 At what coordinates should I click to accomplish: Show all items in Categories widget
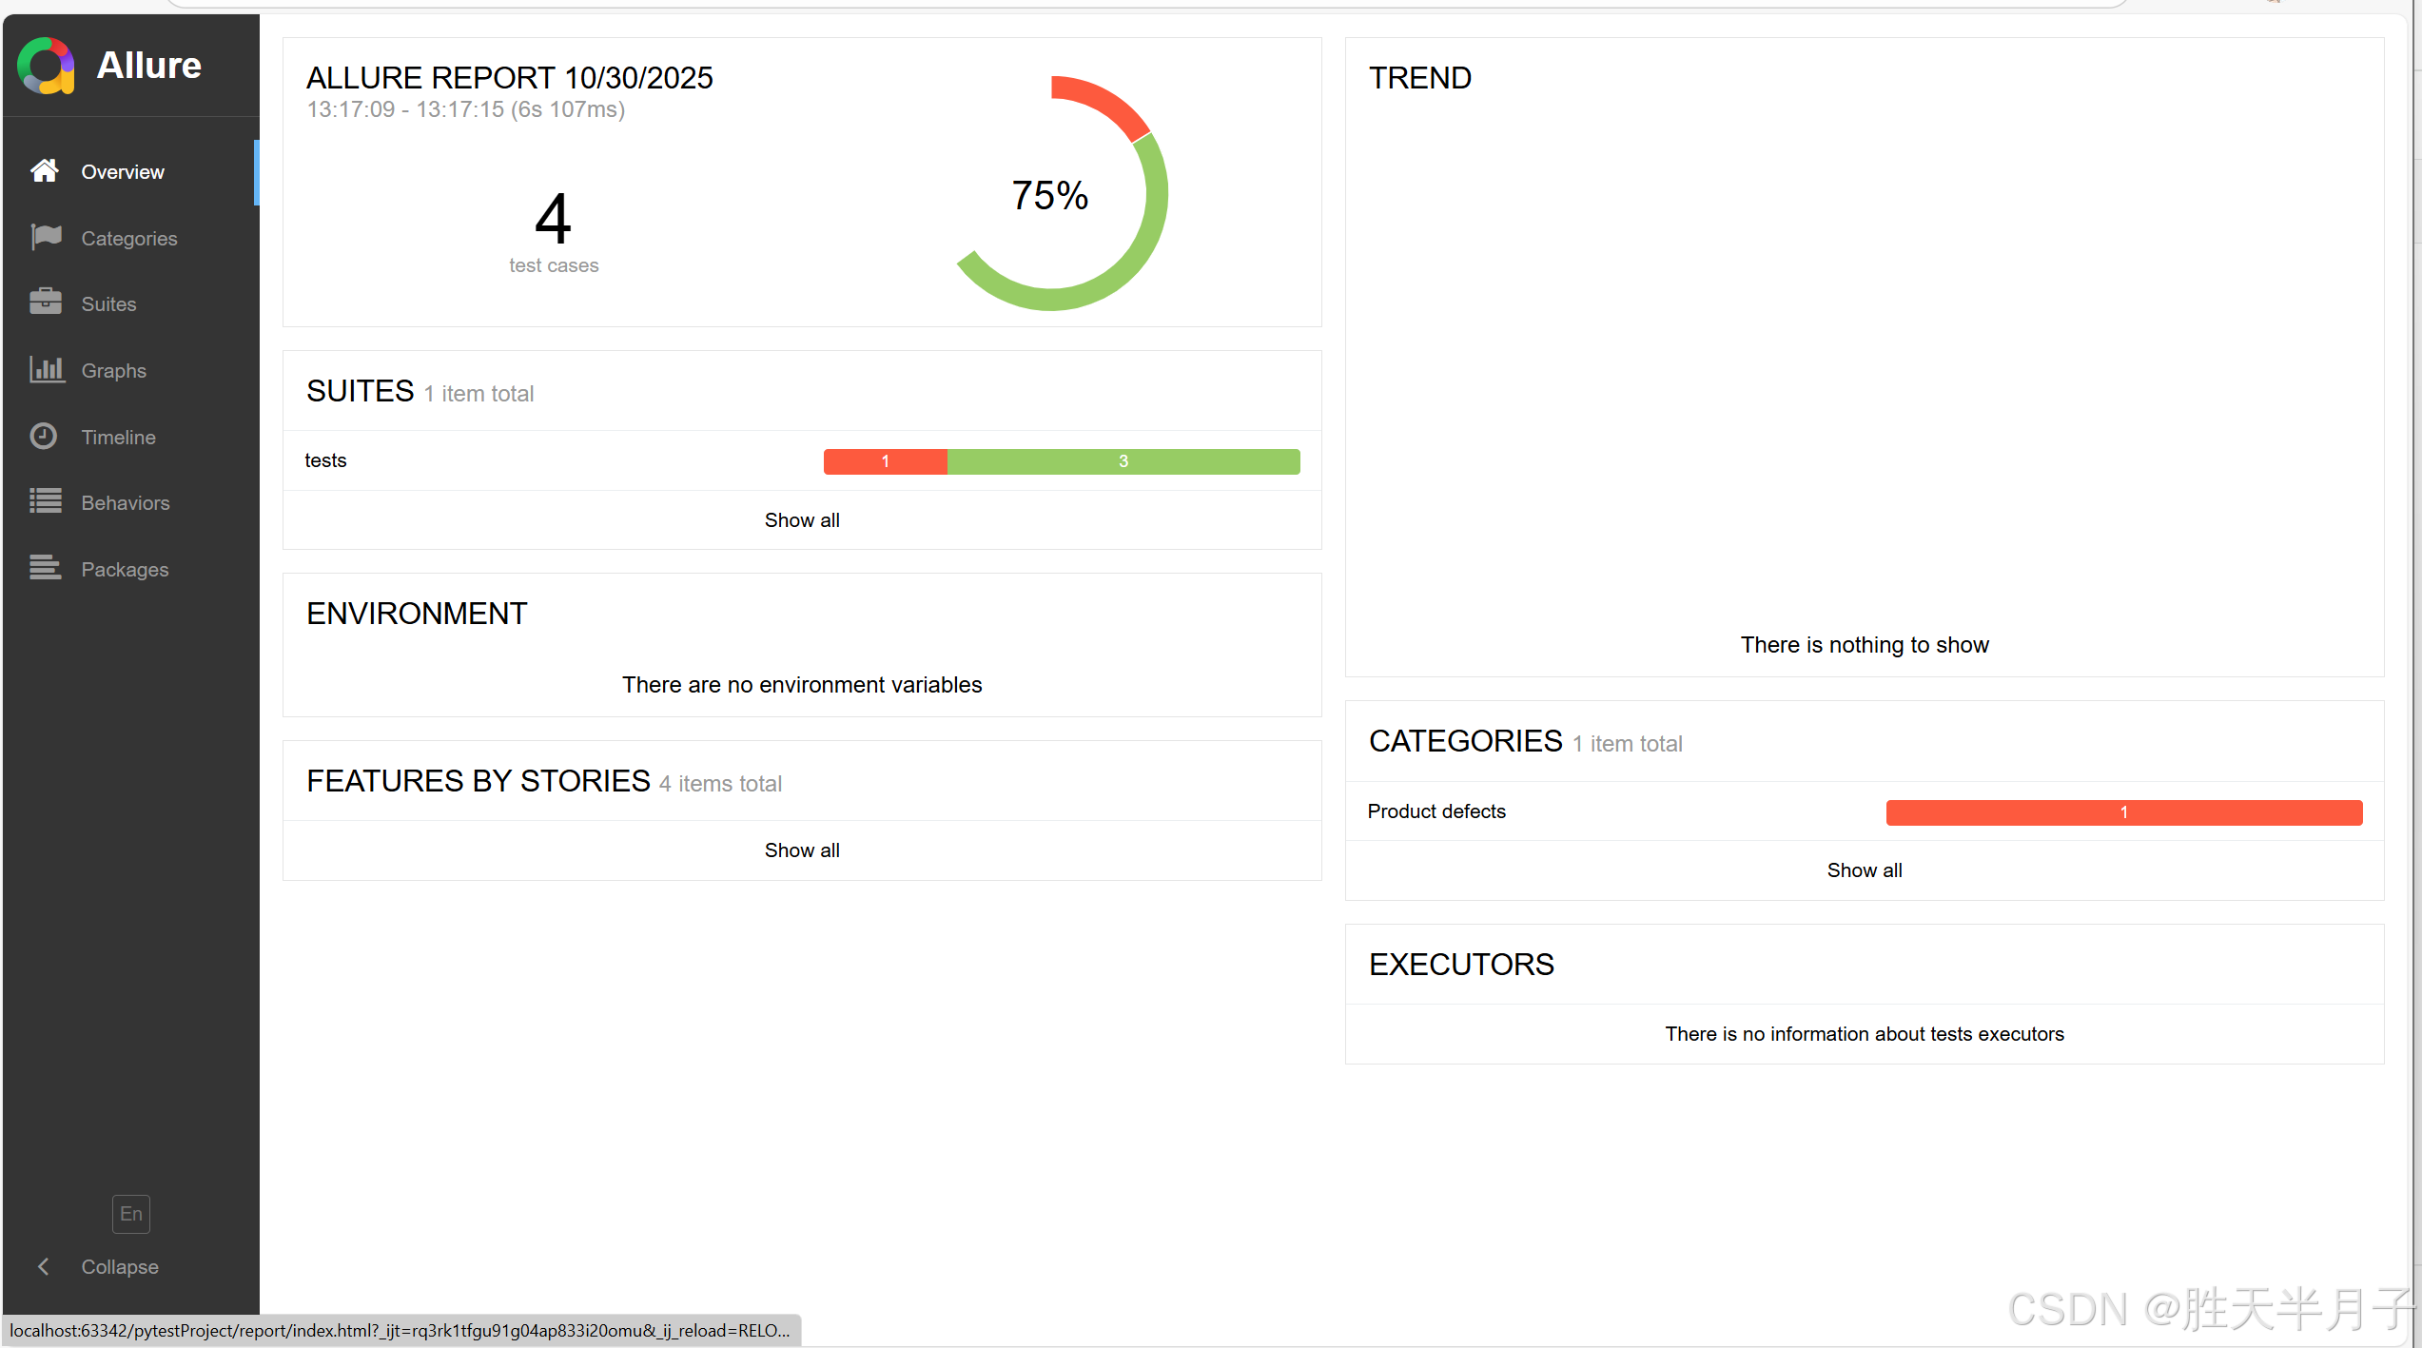(x=1864, y=870)
